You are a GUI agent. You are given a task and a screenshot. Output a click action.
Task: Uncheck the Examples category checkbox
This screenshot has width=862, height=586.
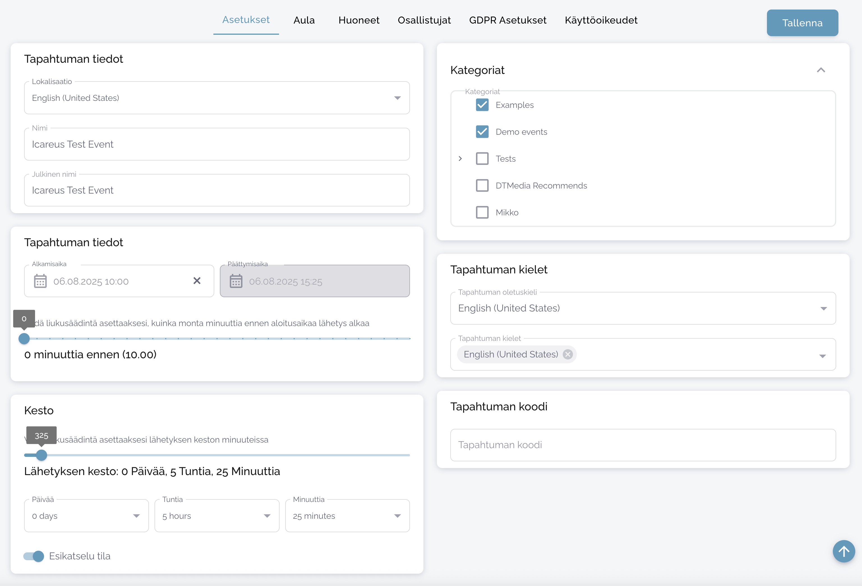[482, 105]
